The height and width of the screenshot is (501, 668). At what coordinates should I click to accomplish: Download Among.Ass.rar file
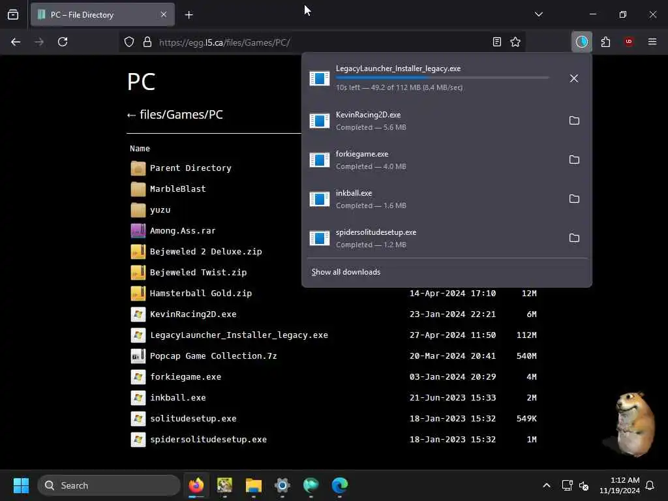pyautogui.click(x=183, y=230)
